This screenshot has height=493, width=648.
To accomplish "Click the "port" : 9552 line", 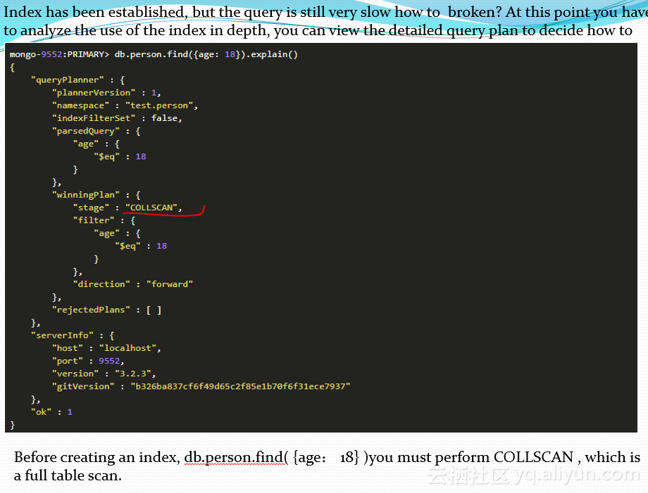I will tap(88, 361).
